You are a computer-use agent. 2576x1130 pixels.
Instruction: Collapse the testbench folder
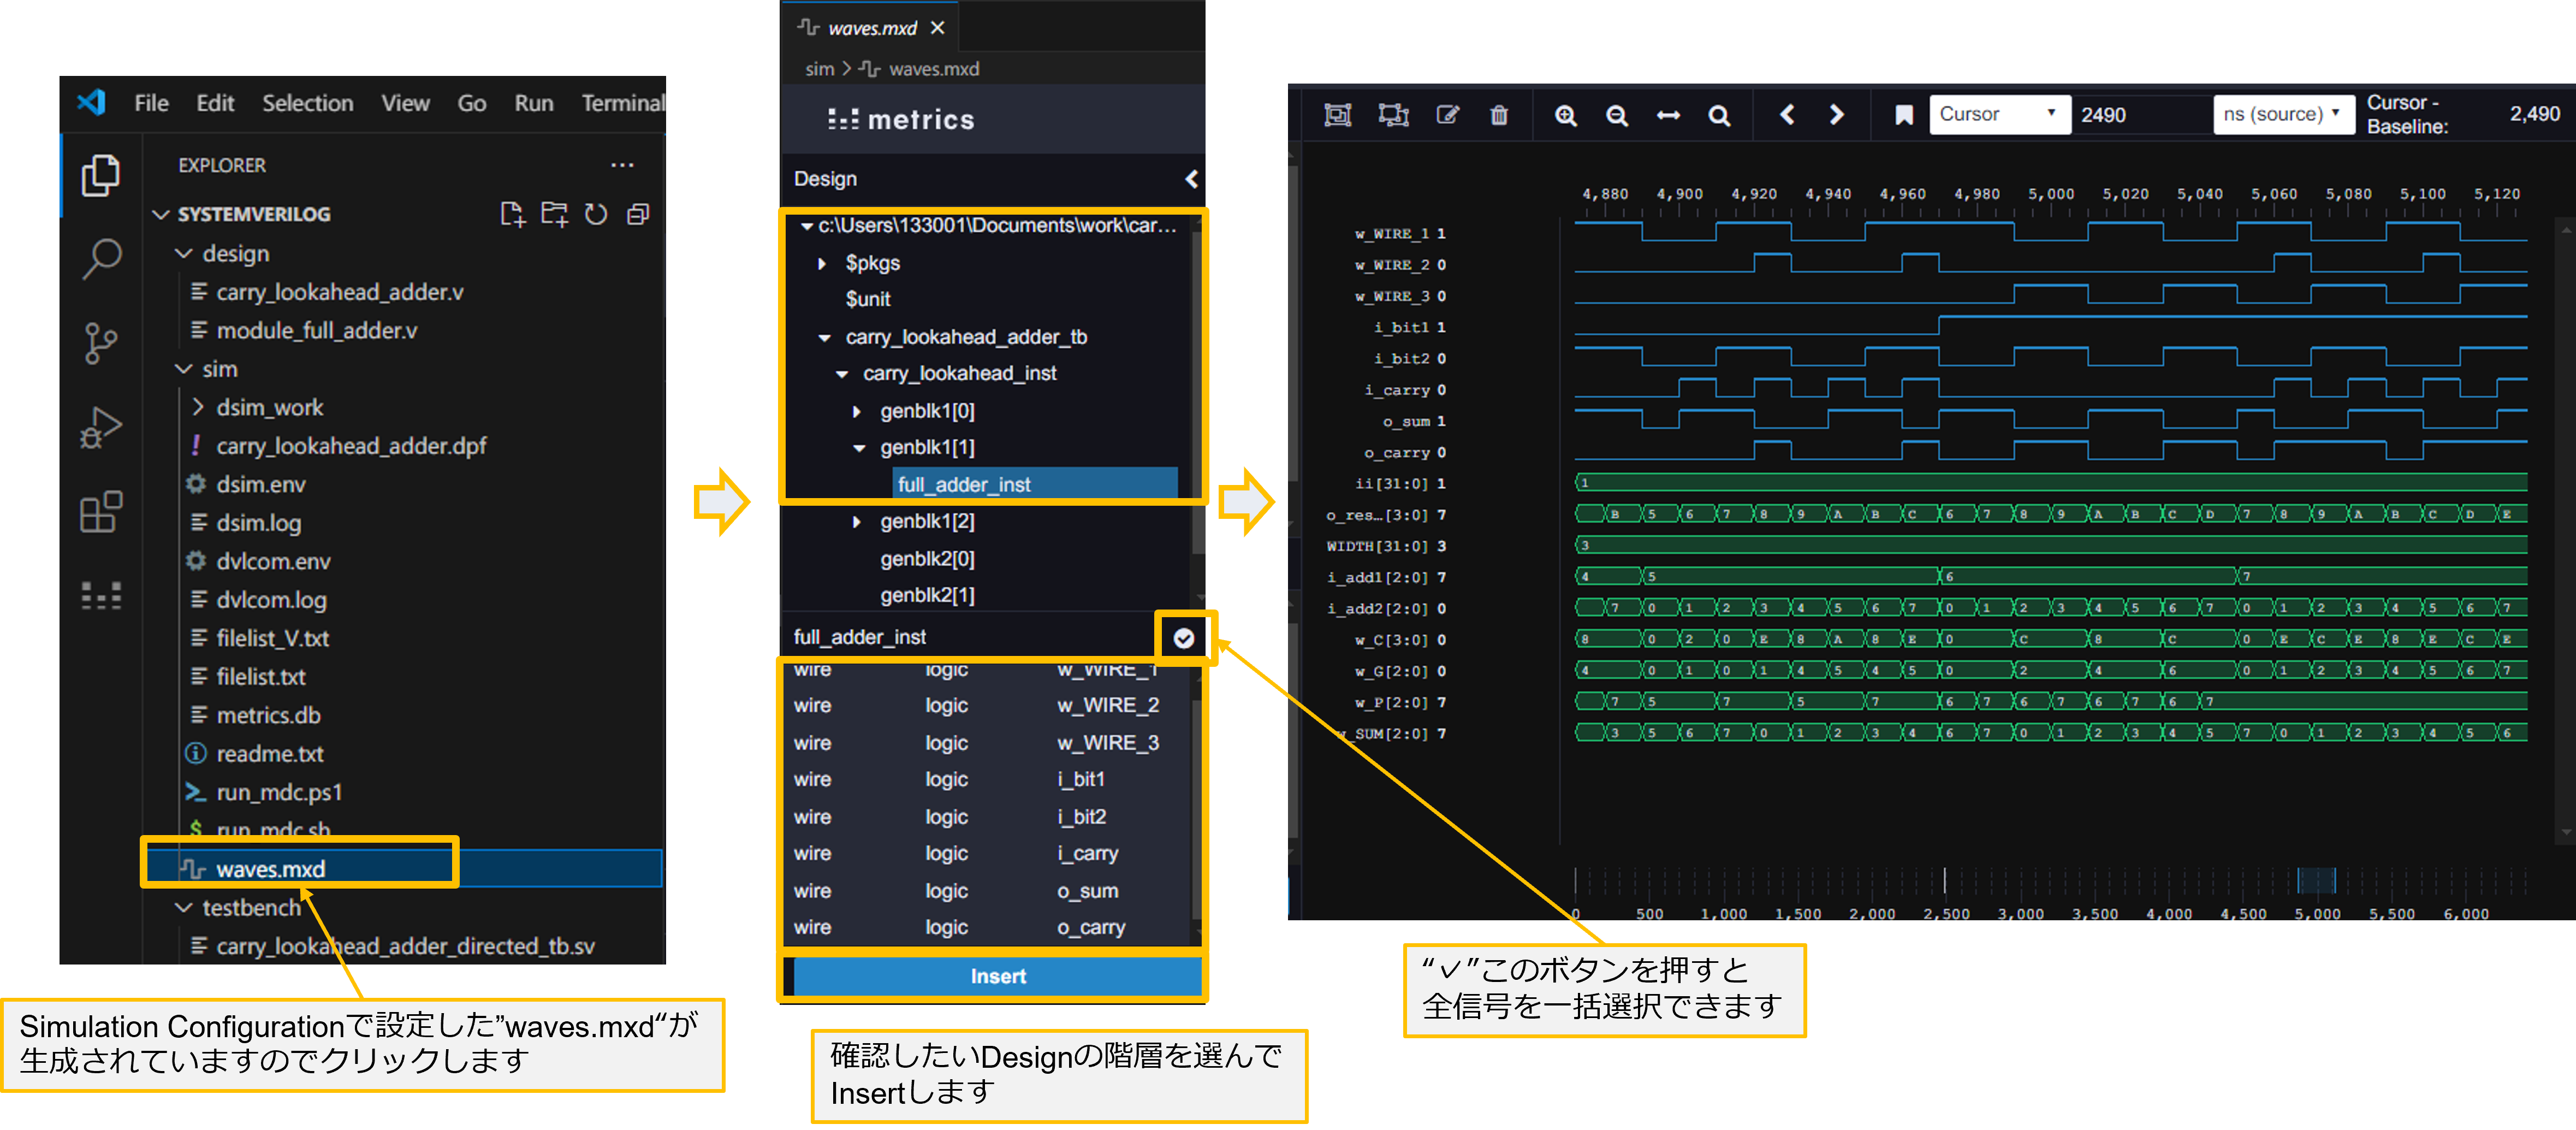point(183,907)
